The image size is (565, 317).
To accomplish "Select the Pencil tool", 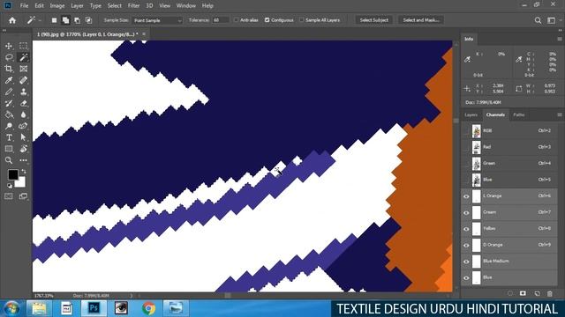I will coord(9,92).
